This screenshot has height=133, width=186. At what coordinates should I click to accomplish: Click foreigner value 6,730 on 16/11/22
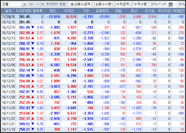tap(72, 119)
